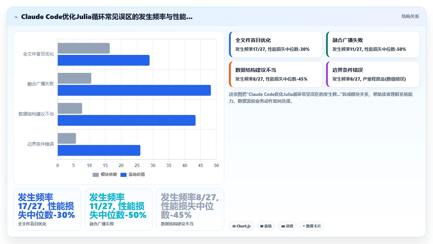Click the Claude Code dashboard title text
Image resolution: width=433 pixels, height=244 pixels.
click(x=107, y=17)
